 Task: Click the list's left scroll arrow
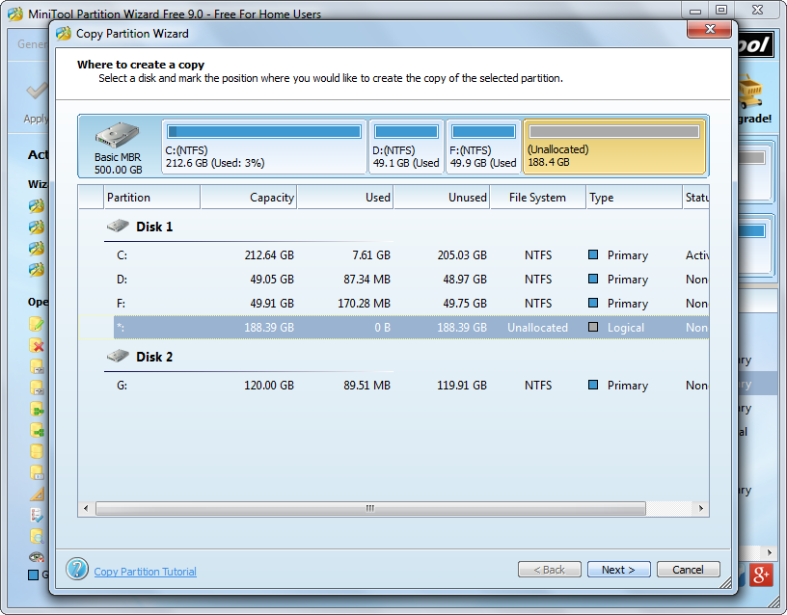[x=86, y=509]
